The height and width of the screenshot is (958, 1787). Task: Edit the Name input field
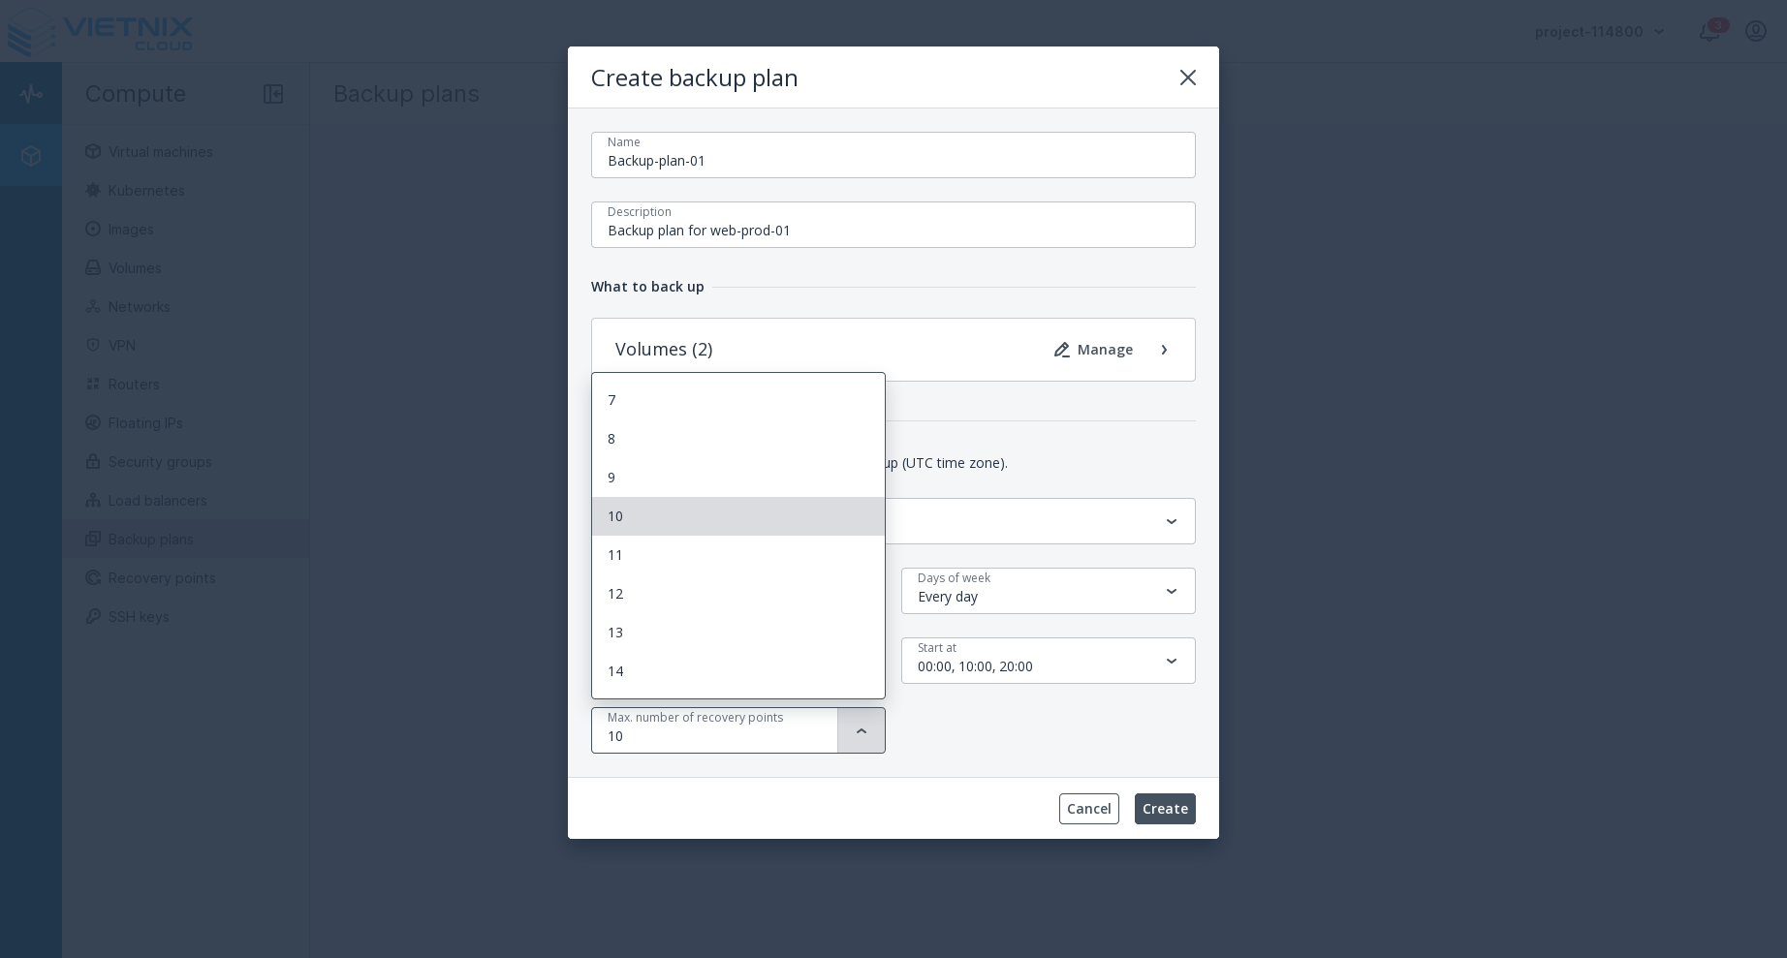click(x=893, y=161)
